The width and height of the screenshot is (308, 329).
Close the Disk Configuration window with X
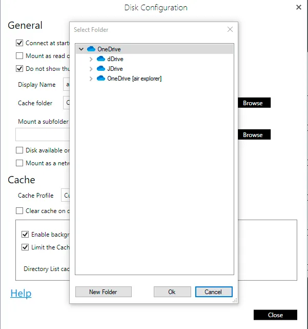tap(299, 7)
